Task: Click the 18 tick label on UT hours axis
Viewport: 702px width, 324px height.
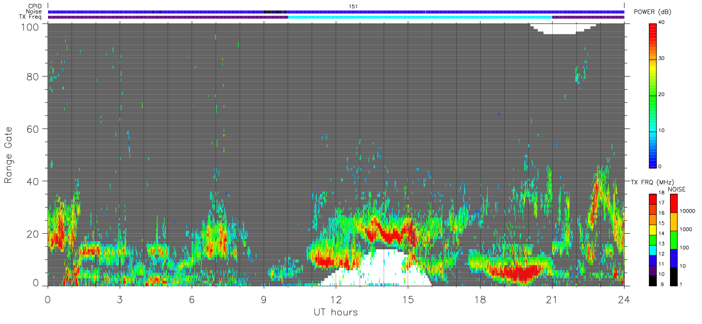Action: click(480, 298)
